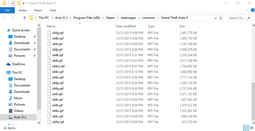
Task: Click the pin icon beside pinned Downloads
Action: click(34, 43)
